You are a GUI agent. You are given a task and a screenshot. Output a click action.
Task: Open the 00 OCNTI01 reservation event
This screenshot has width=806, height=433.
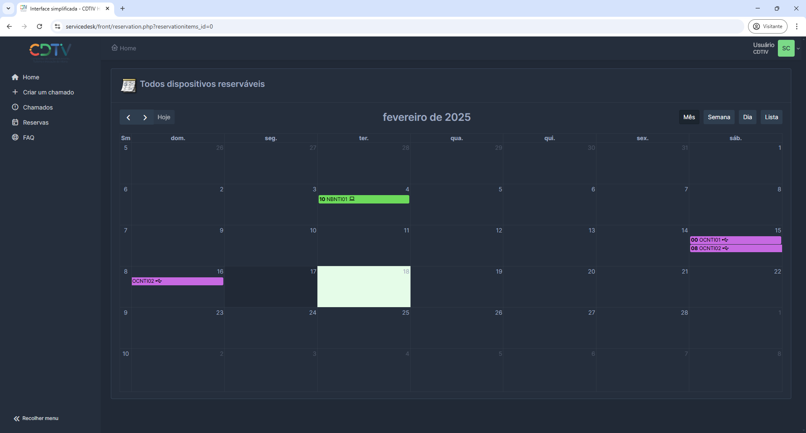[735, 240]
